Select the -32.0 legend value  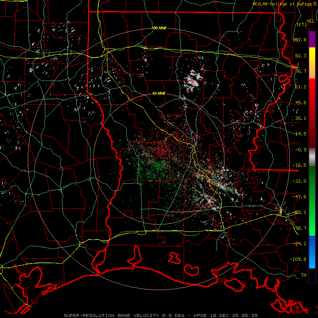click(x=299, y=181)
